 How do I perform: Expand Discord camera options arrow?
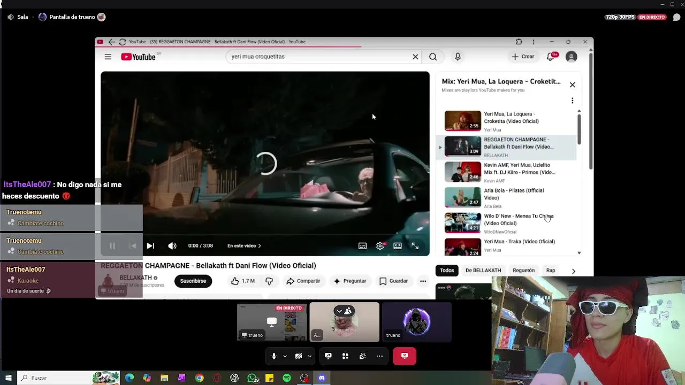click(x=309, y=356)
